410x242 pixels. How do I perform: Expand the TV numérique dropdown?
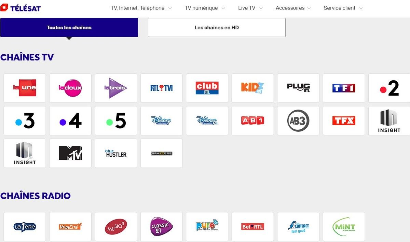[205, 8]
